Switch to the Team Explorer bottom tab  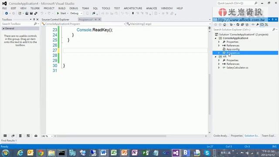[269, 136]
